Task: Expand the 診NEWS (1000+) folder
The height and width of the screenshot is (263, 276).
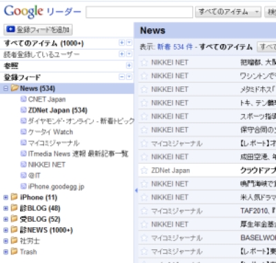Action: click(6, 230)
